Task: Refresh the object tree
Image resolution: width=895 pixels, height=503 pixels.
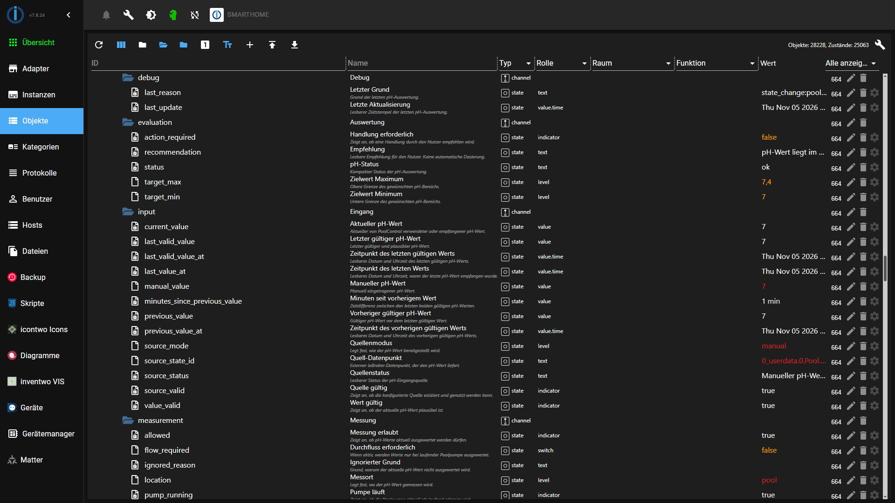Action: (x=99, y=45)
